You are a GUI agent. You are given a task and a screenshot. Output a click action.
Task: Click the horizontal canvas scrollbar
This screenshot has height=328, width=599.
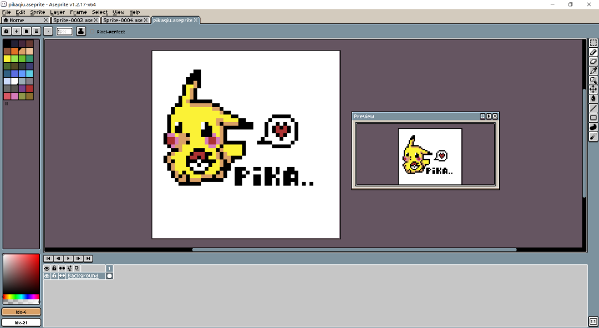[354, 250]
